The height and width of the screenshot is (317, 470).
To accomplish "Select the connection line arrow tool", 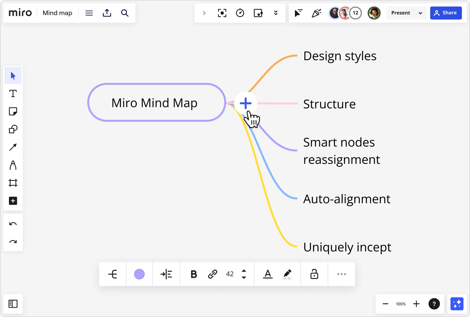I will tap(13, 147).
